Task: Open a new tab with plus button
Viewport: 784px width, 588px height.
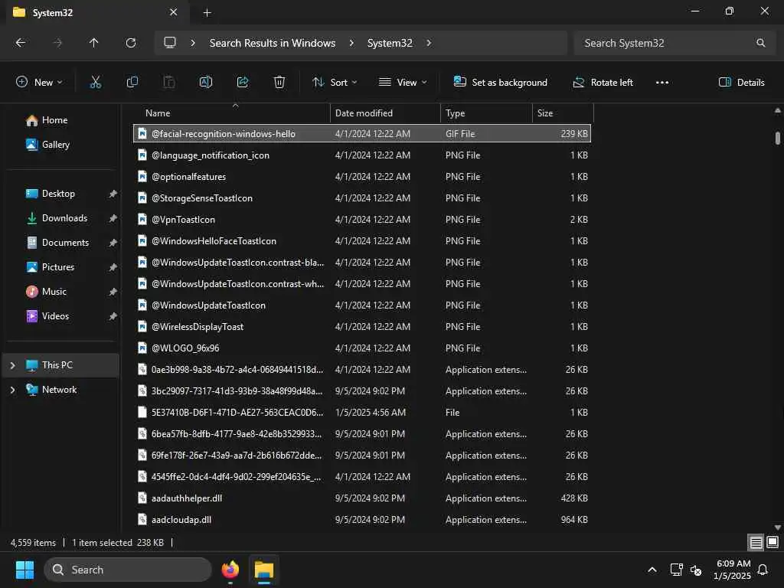Action: point(207,13)
